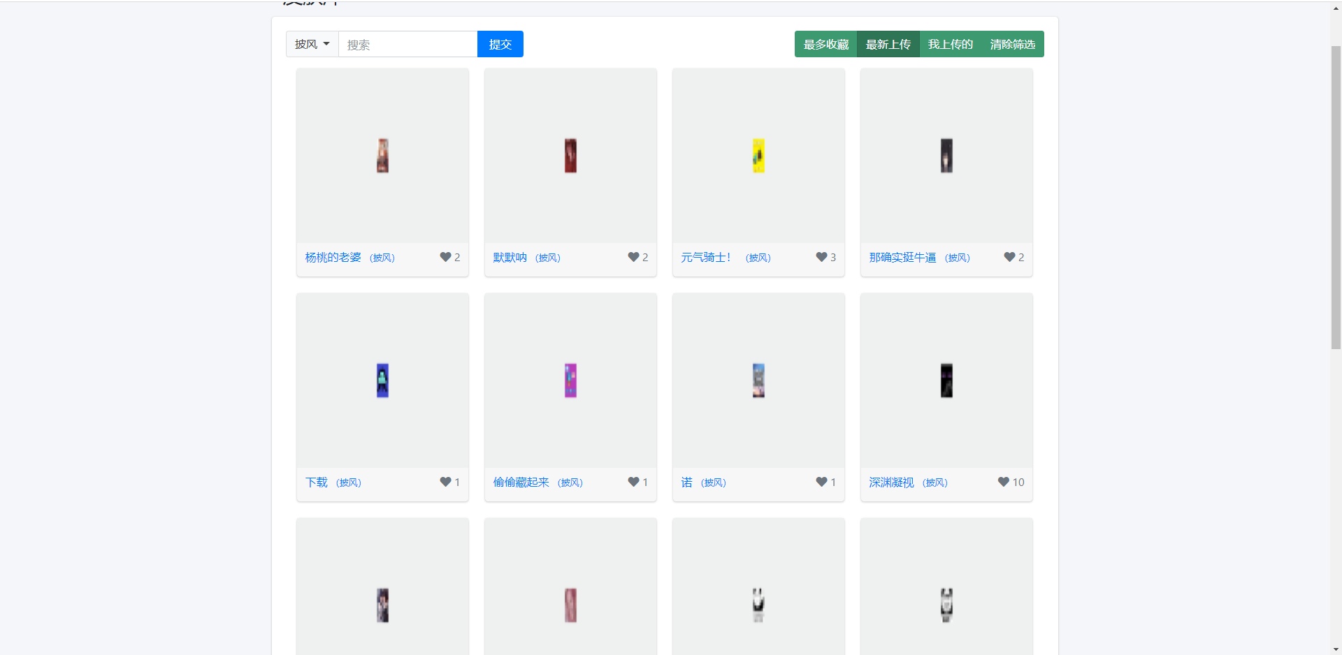
Task: Select 诺 cape preview thumbnail
Action: [x=758, y=381]
